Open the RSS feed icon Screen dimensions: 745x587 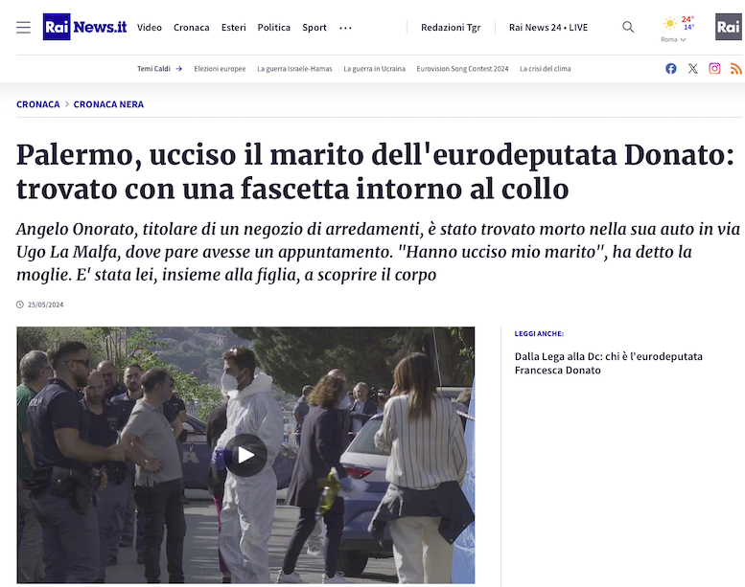click(736, 69)
